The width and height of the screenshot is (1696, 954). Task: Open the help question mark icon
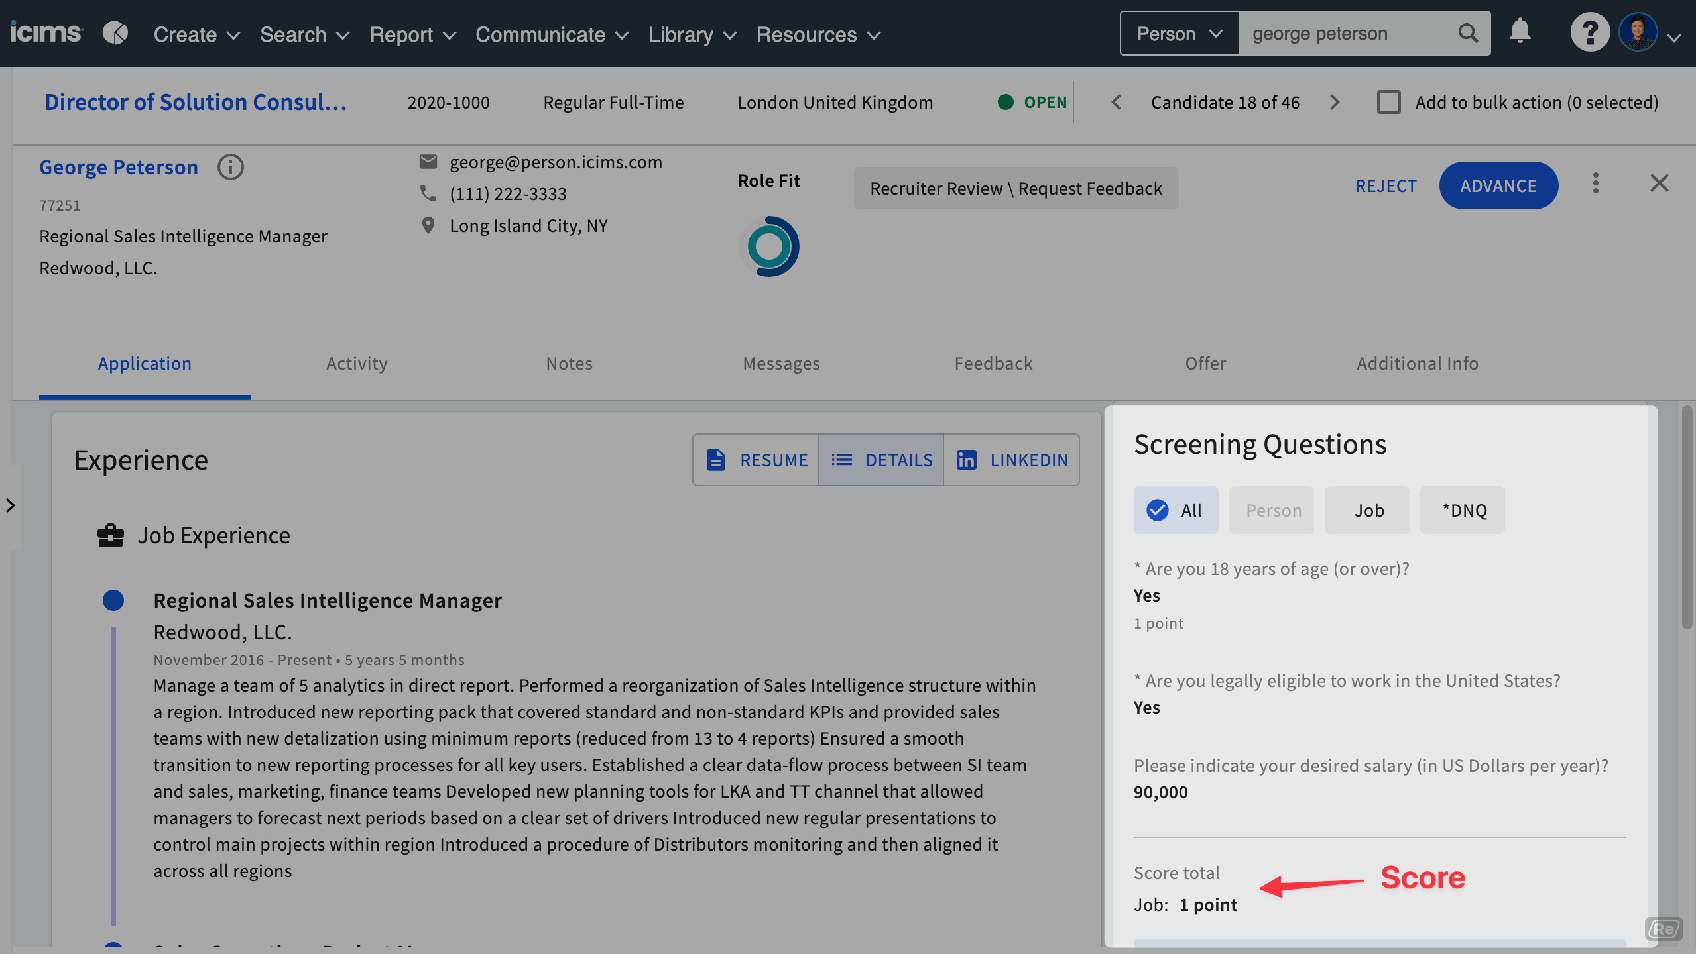click(x=1589, y=32)
